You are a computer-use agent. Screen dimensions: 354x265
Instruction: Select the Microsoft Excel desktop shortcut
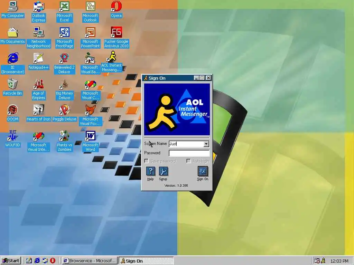[64, 11]
